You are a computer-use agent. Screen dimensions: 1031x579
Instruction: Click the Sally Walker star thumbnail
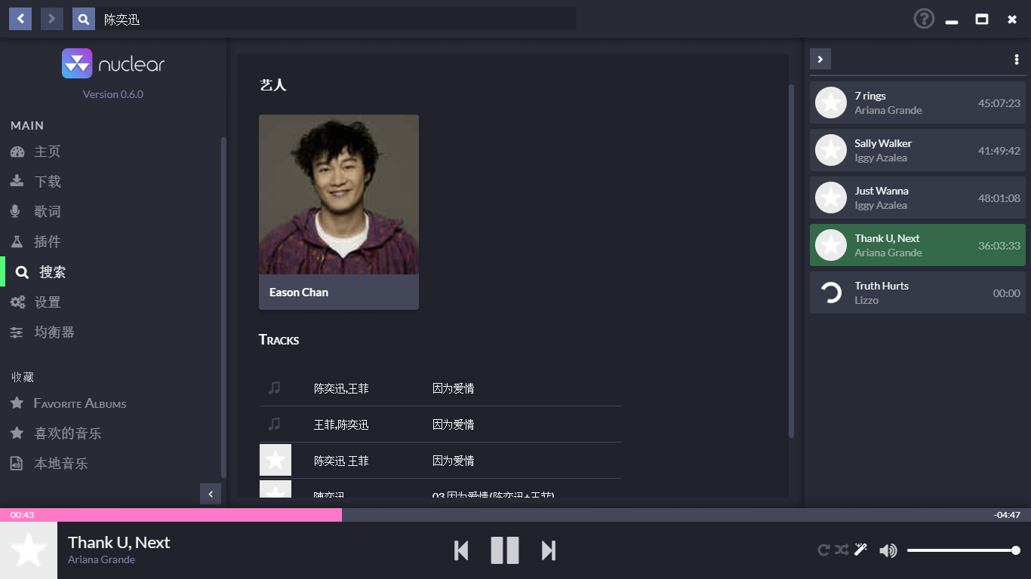[x=831, y=150]
